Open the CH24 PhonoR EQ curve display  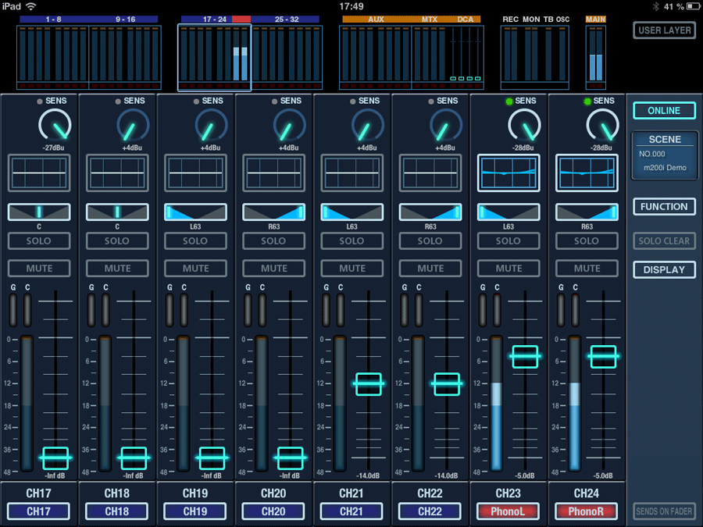(587, 173)
